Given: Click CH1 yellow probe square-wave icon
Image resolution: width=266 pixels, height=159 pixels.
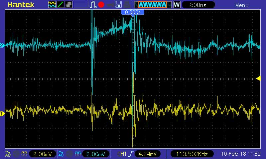Looking at the screenshot, I should (24, 154).
